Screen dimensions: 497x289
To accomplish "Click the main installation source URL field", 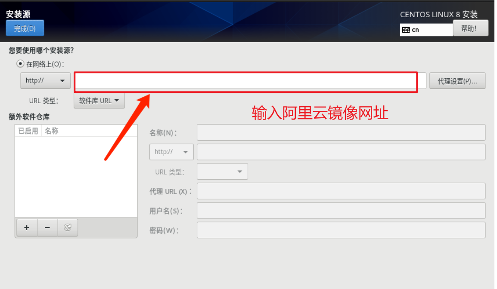I will tap(250, 81).
